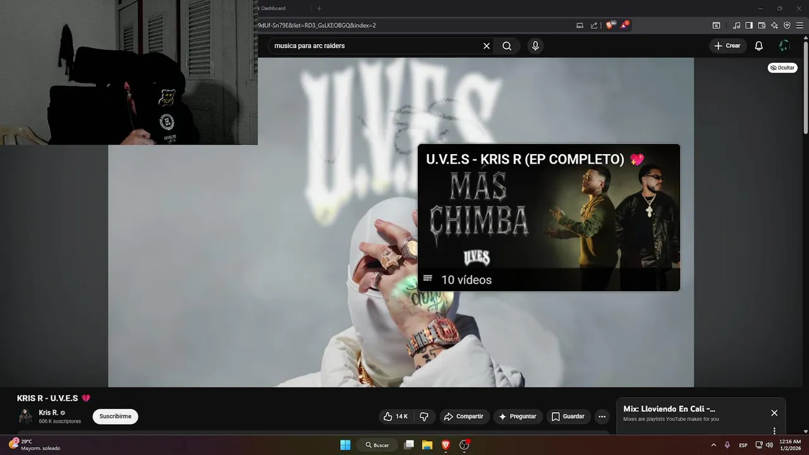Click the Mix: Lloviendo En Cali title

point(669,409)
